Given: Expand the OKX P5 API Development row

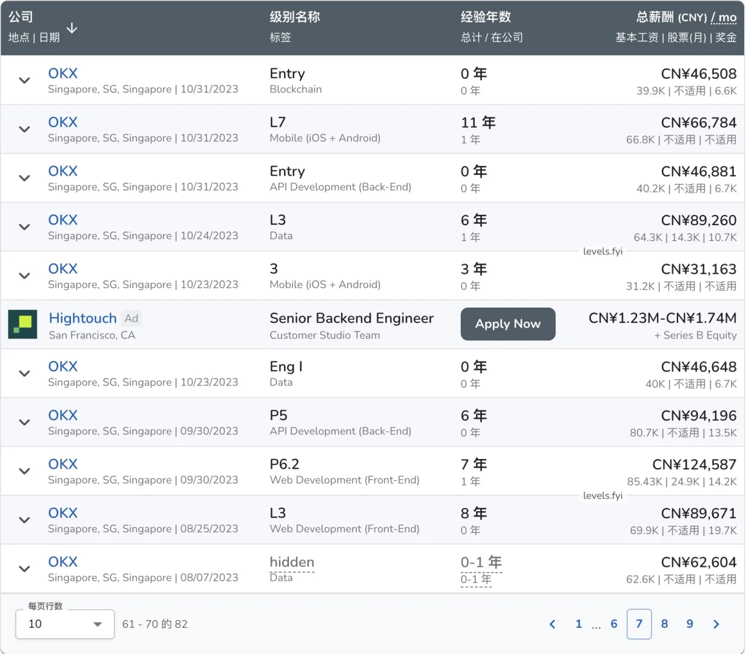Looking at the screenshot, I should pos(24,422).
